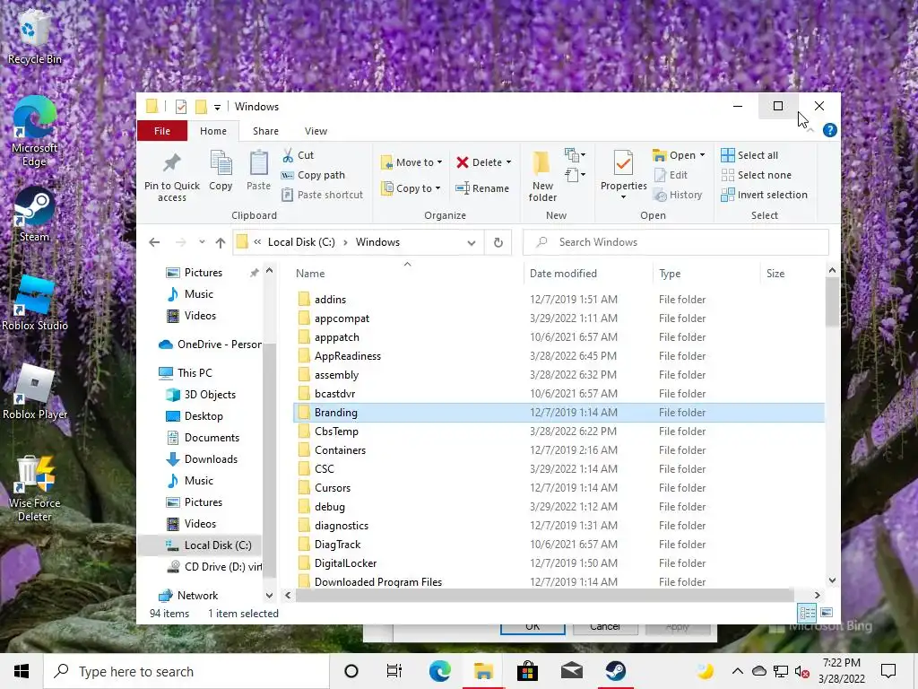Create a New folder

542,176
